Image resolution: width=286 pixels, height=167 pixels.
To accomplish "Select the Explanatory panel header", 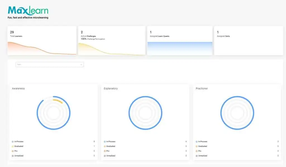I will point(110,88).
